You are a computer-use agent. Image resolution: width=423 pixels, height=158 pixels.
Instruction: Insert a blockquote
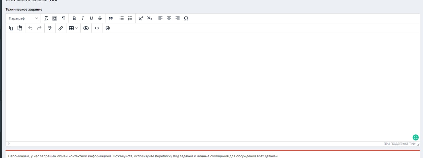[x=111, y=18]
